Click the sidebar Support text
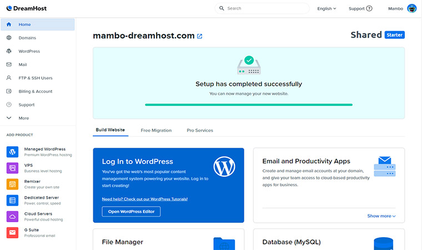 pos(27,104)
